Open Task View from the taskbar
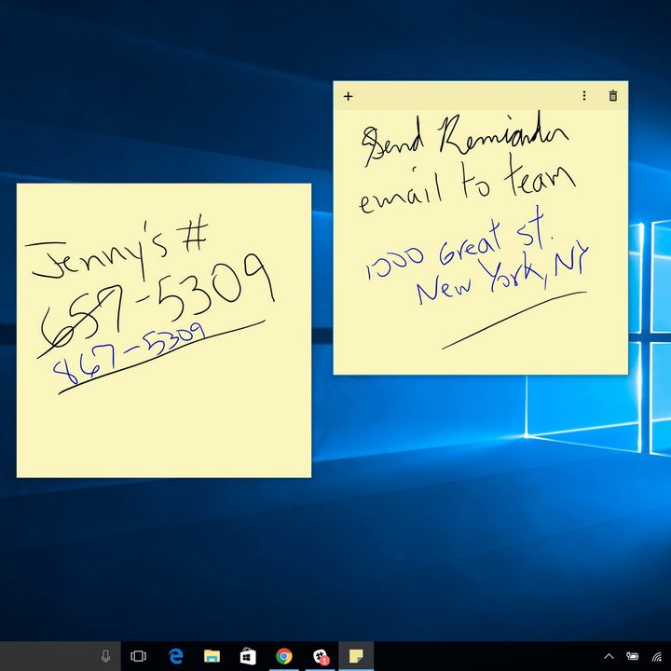Image resolution: width=671 pixels, height=671 pixels. tap(138, 656)
